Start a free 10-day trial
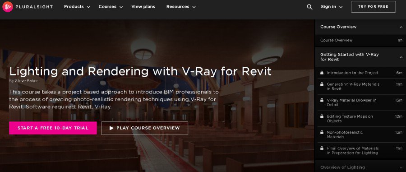 (x=53, y=128)
